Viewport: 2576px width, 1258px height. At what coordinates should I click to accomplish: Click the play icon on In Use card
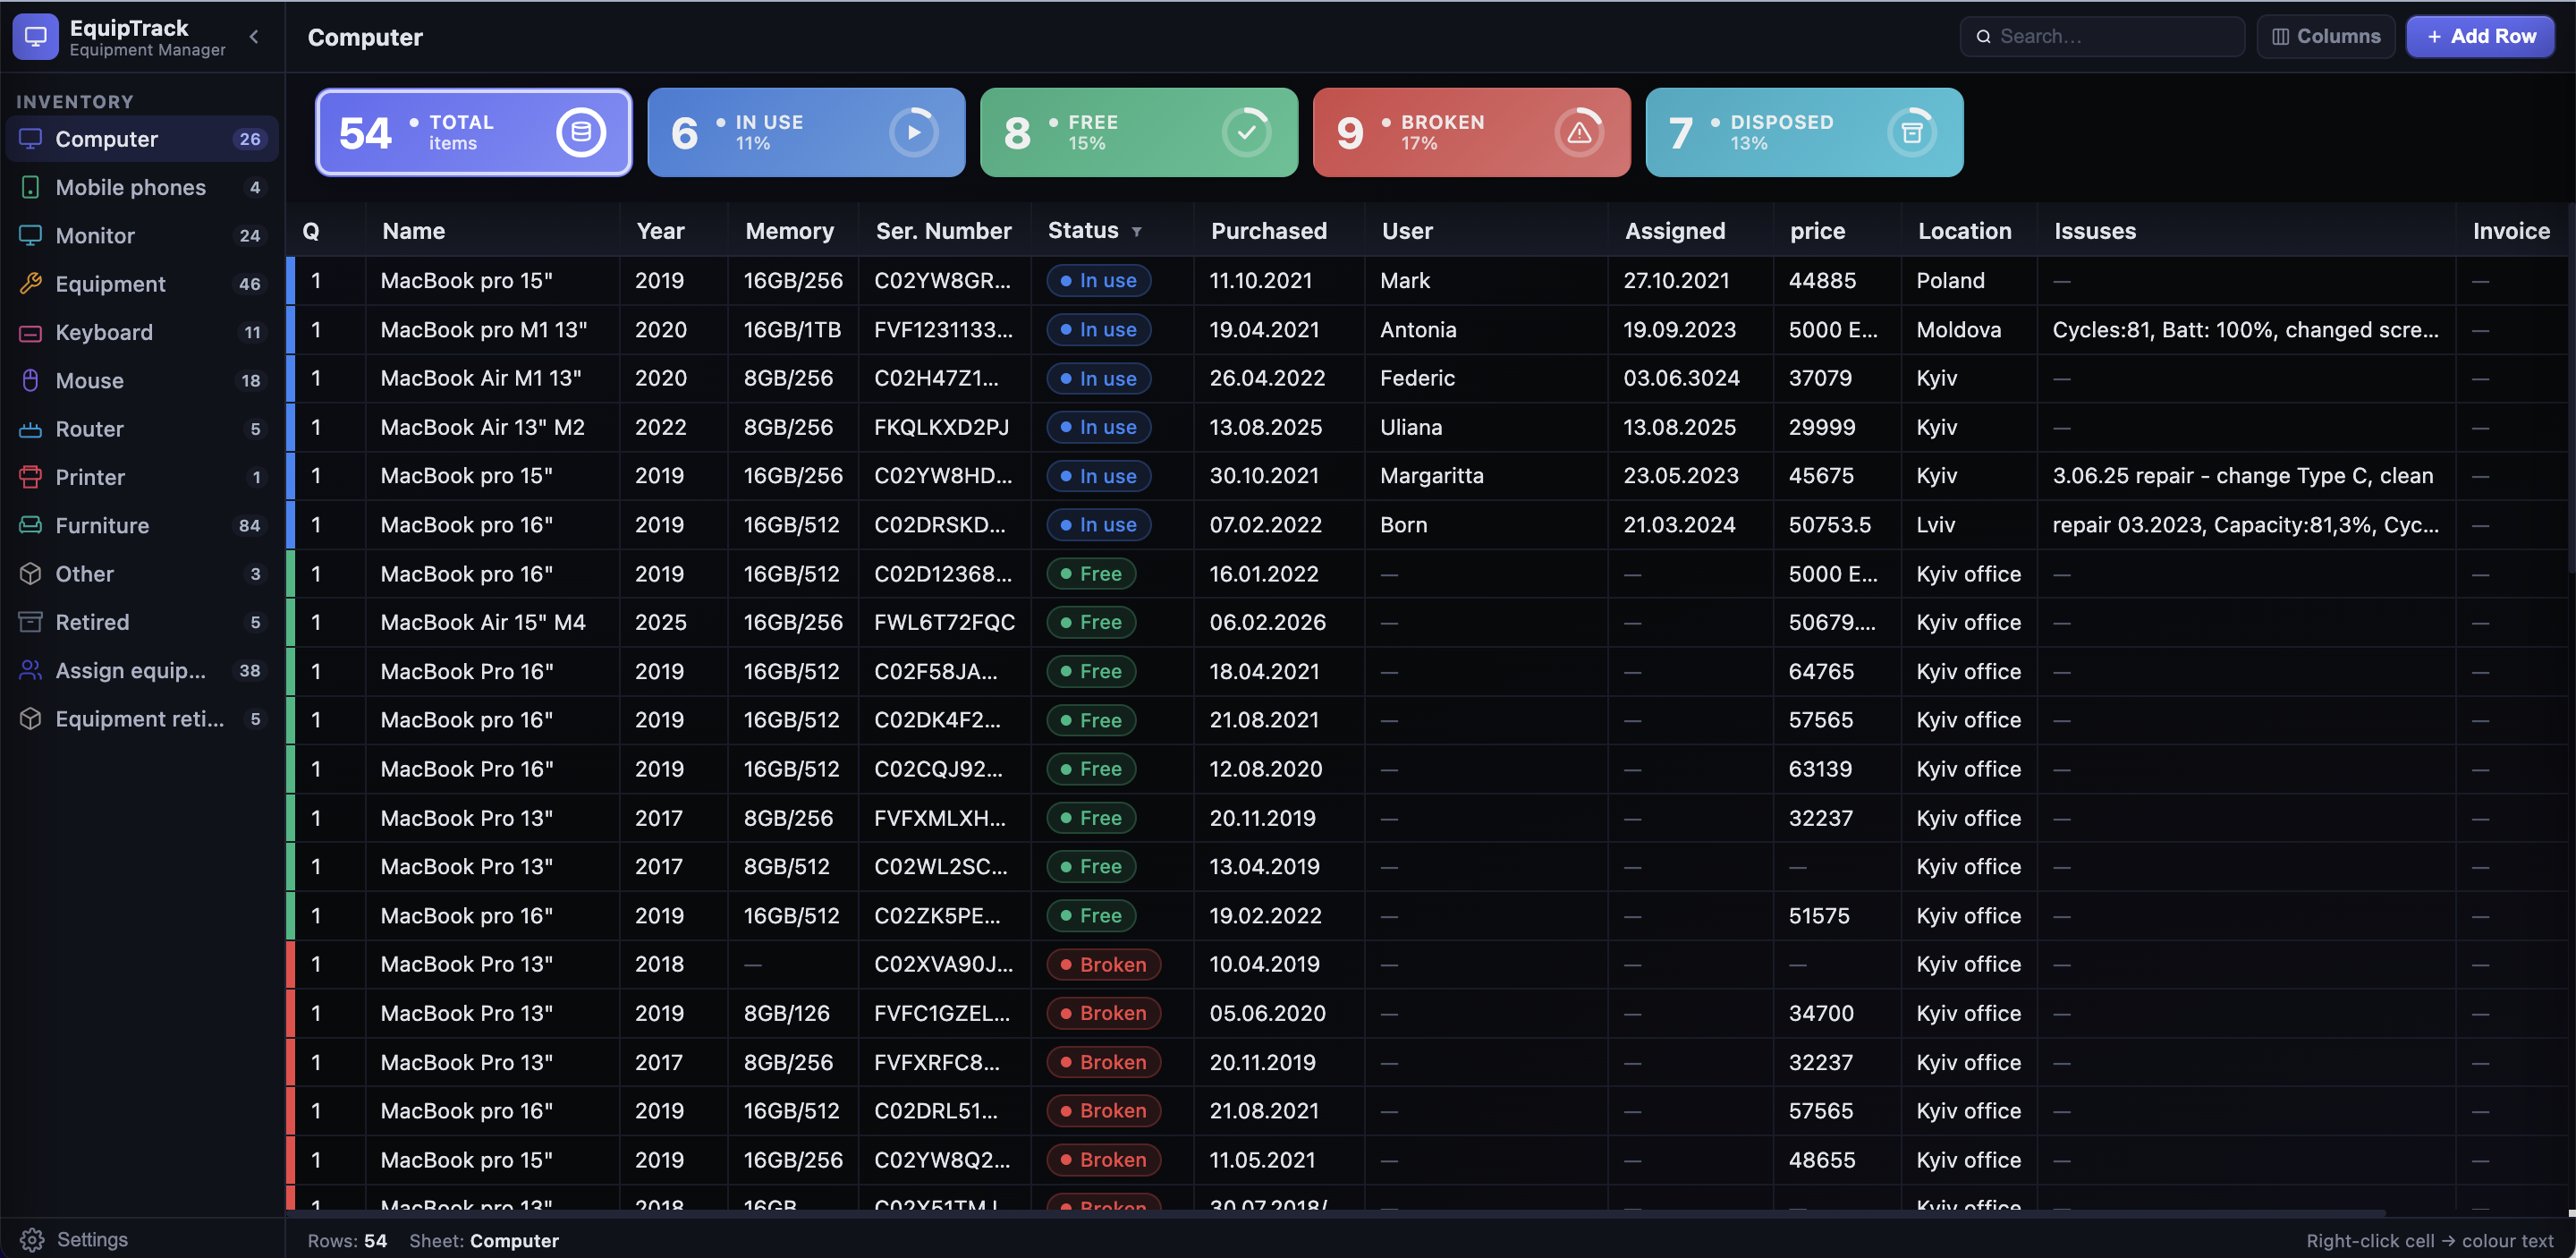tap(914, 132)
